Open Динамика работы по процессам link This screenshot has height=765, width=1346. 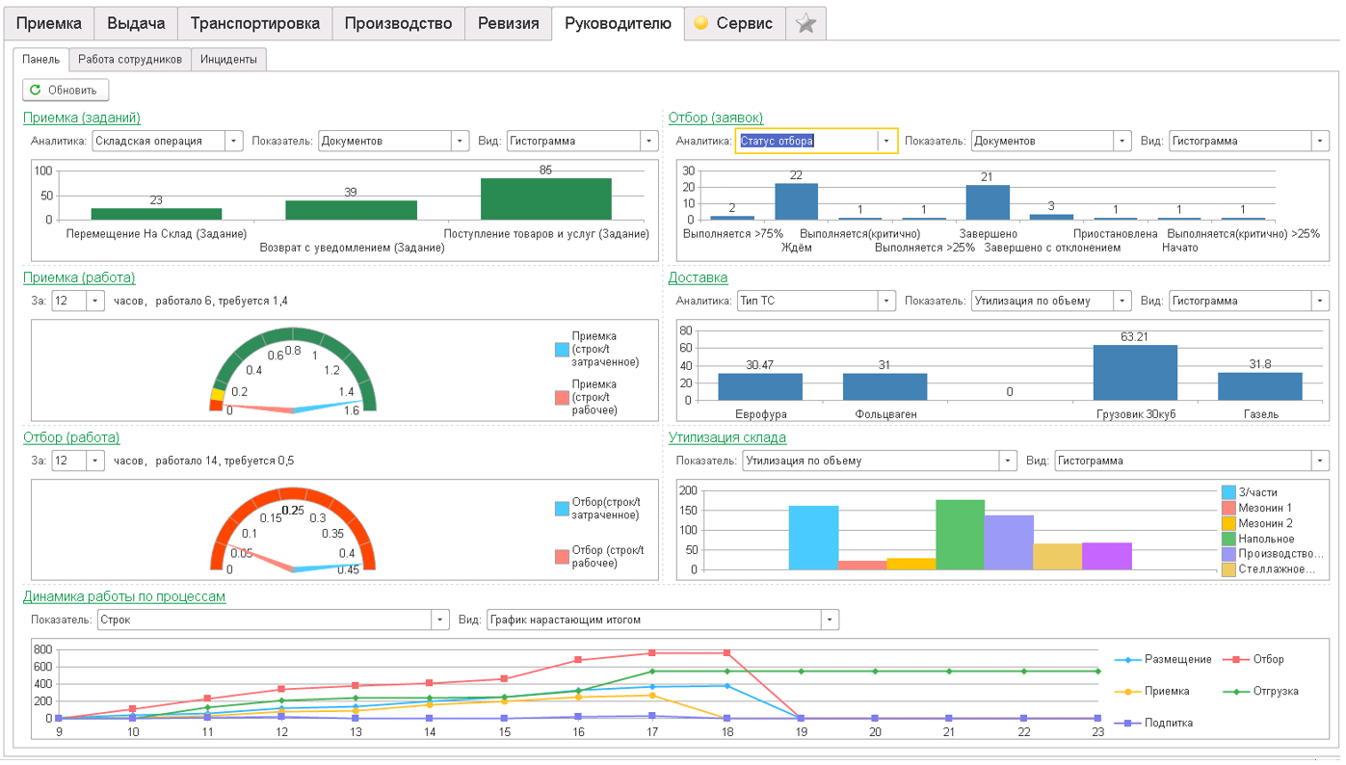[124, 596]
